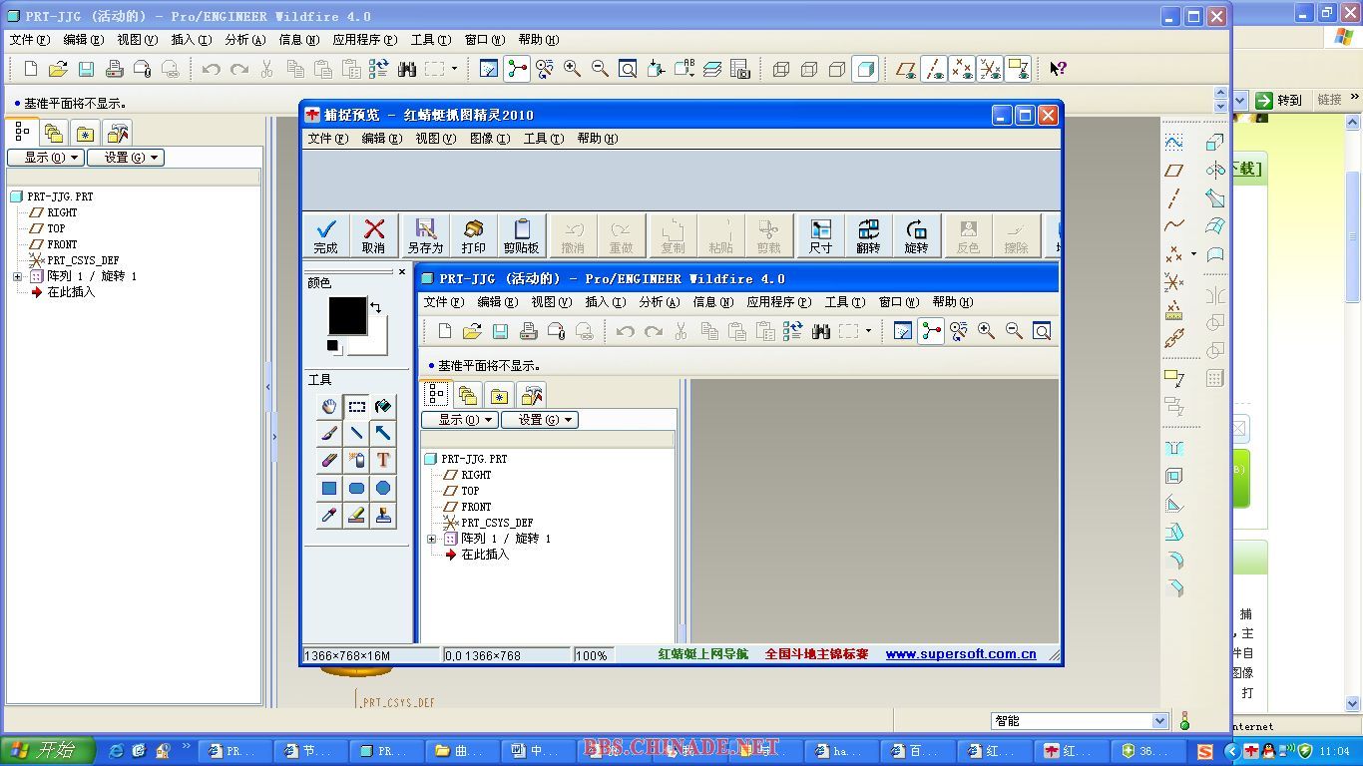Toggle datum axes display in Pro/ENGINEER
Viewport: 1363px width, 766px height.
934,69
